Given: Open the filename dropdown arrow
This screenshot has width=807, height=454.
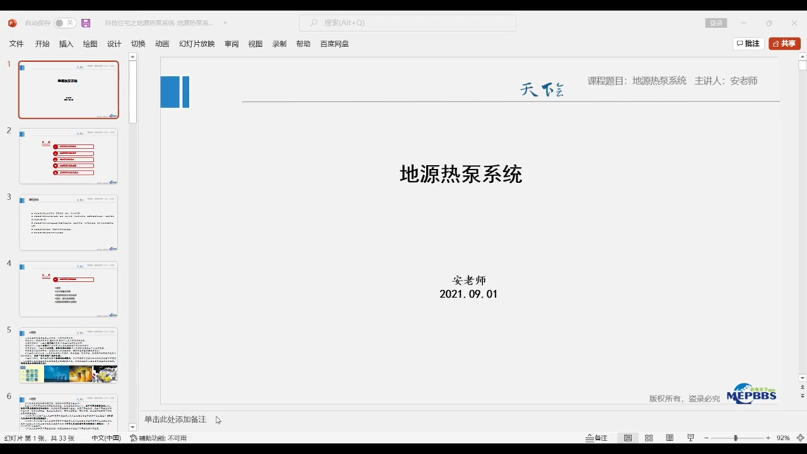Looking at the screenshot, I should pyautogui.click(x=226, y=23).
